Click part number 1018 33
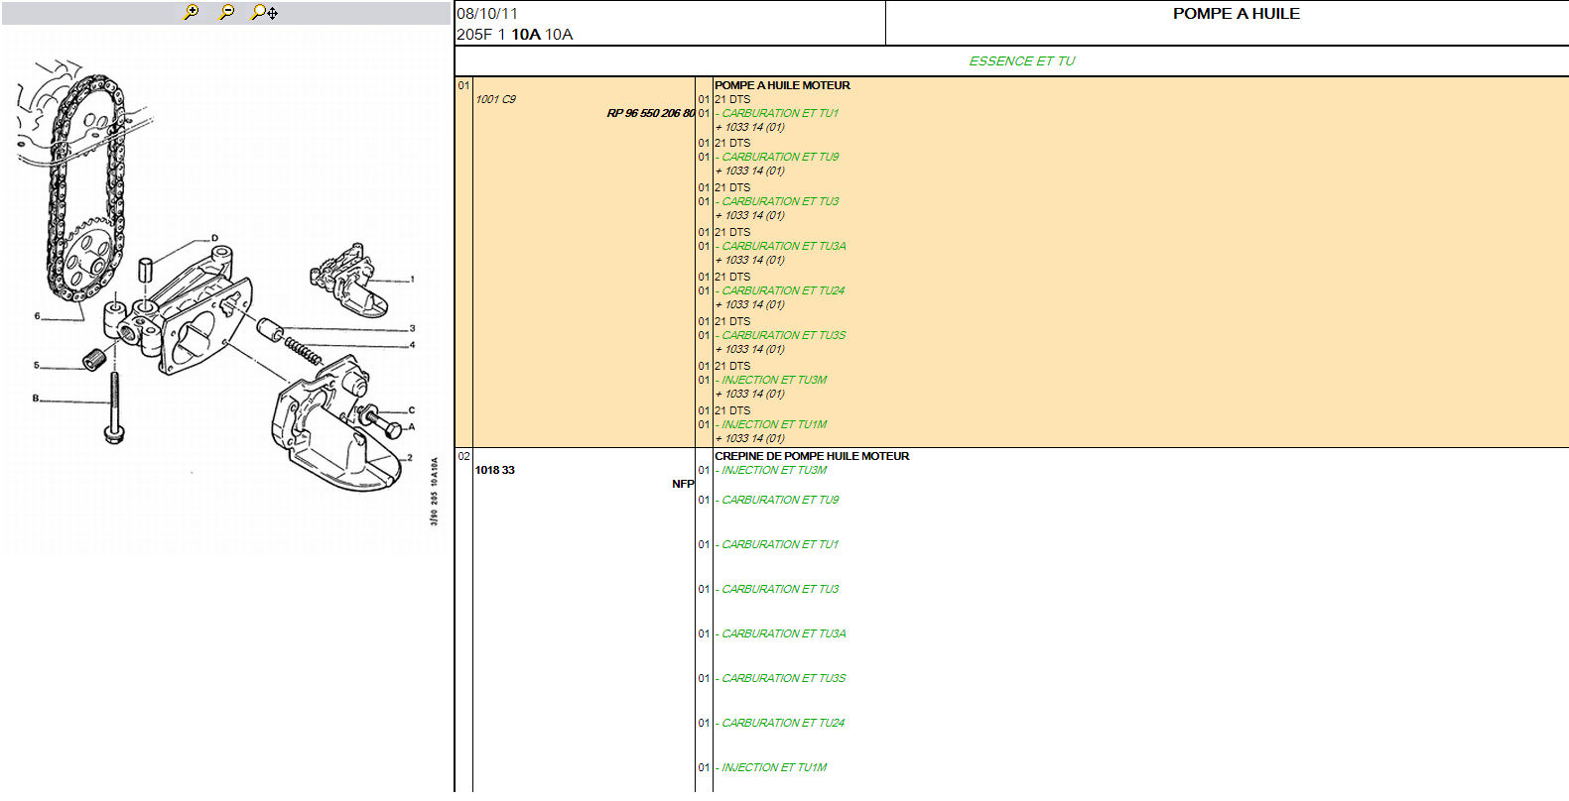The image size is (1569, 801). point(494,470)
